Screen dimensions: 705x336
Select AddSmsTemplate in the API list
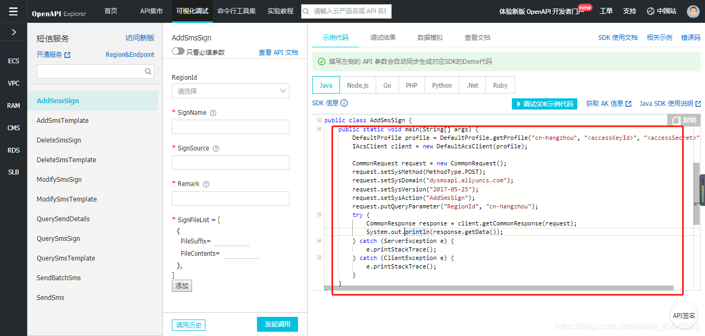(x=63, y=120)
